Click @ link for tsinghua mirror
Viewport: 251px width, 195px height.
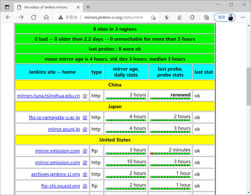click(85, 96)
